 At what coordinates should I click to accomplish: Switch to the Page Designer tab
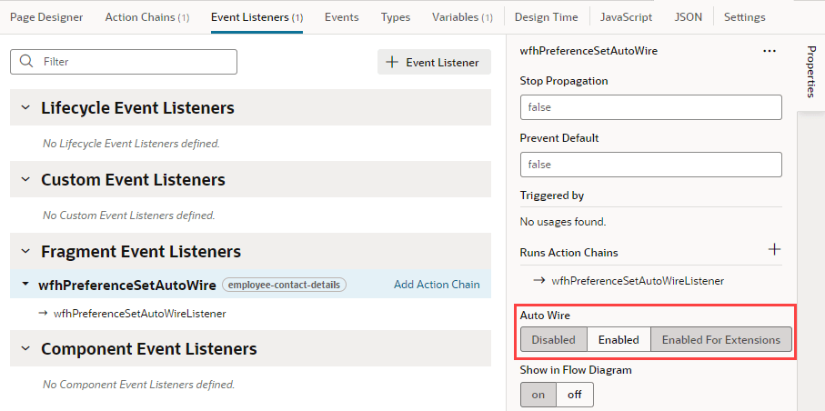(46, 17)
